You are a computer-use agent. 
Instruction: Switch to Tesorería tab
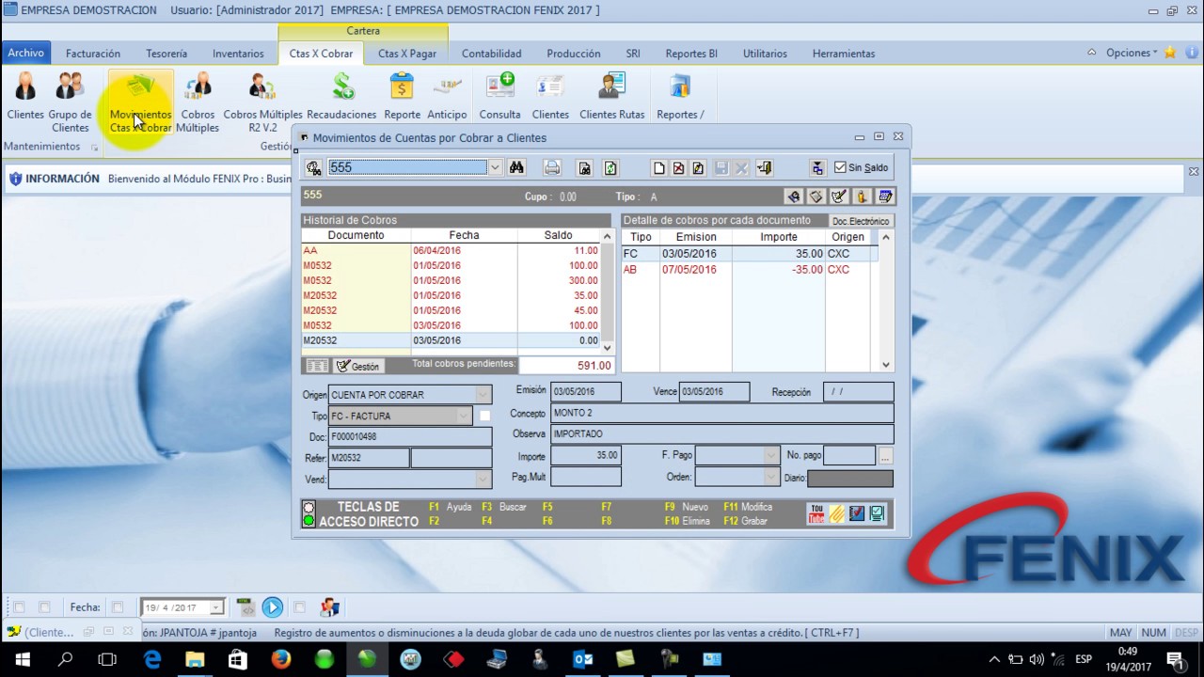point(166,54)
